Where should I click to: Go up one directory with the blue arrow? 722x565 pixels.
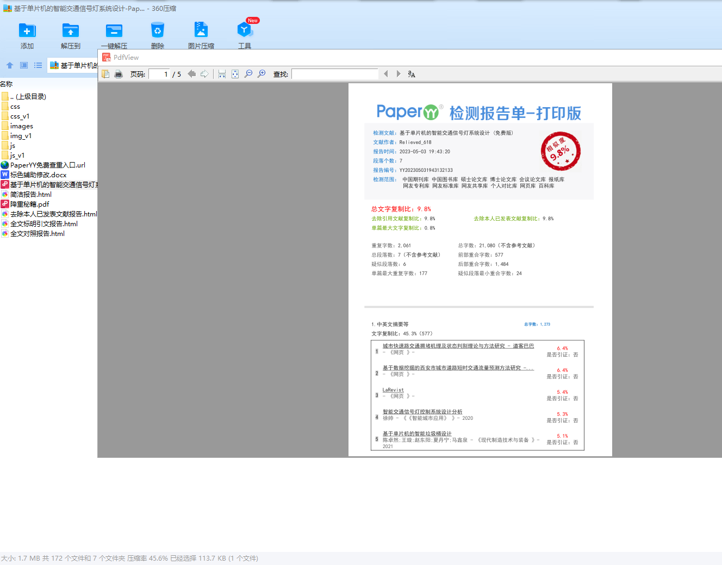[10, 65]
